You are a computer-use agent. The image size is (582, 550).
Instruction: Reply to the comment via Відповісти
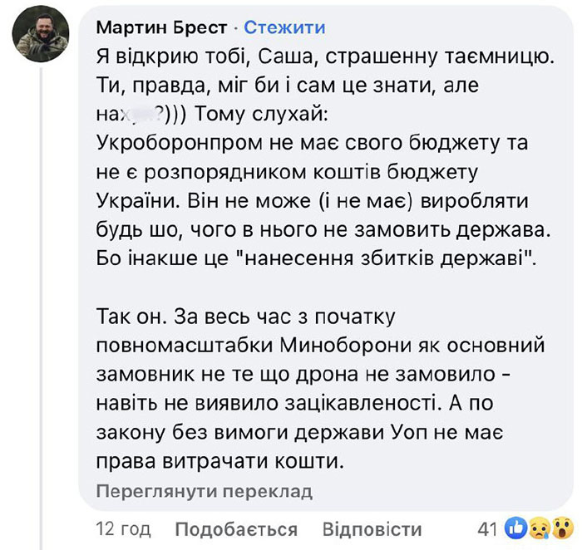(372, 529)
